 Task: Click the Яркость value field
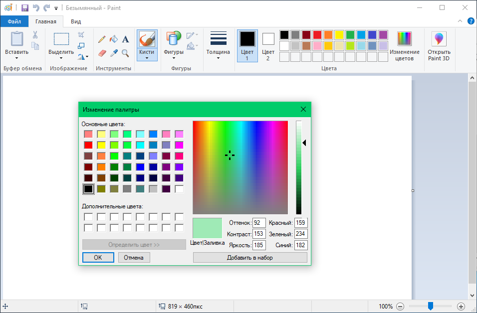(259, 245)
